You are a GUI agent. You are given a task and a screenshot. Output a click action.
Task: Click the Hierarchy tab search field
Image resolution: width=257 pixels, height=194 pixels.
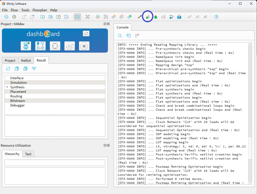click(55, 163)
